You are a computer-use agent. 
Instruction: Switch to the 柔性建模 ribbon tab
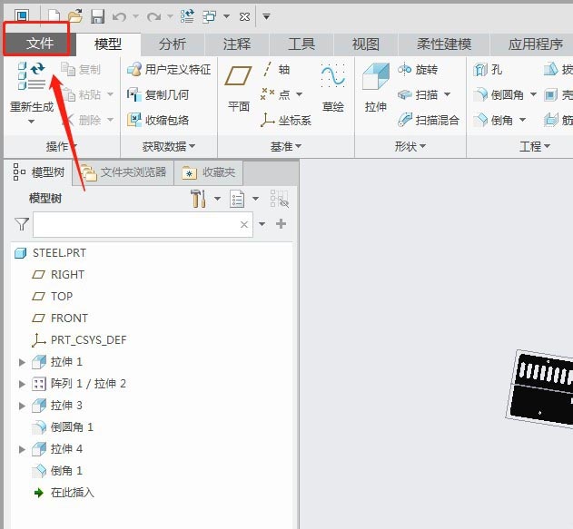point(444,44)
